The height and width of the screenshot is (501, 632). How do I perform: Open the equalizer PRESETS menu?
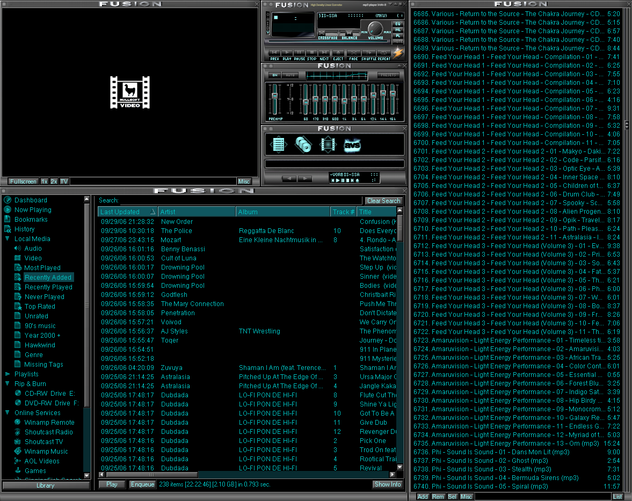tap(388, 75)
